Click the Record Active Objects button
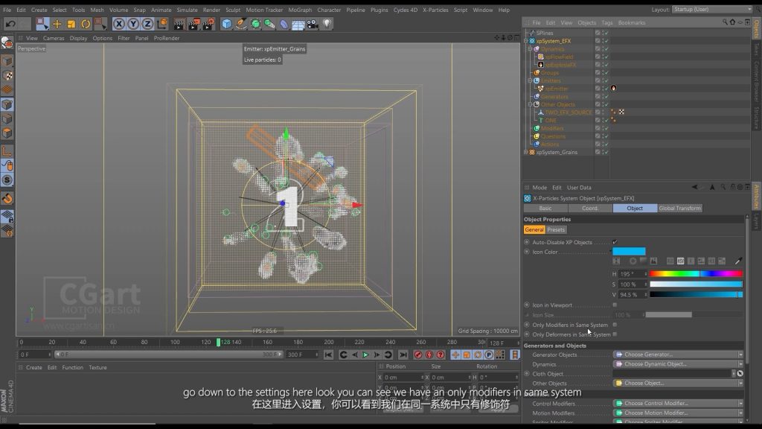The image size is (762, 429). [418, 355]
